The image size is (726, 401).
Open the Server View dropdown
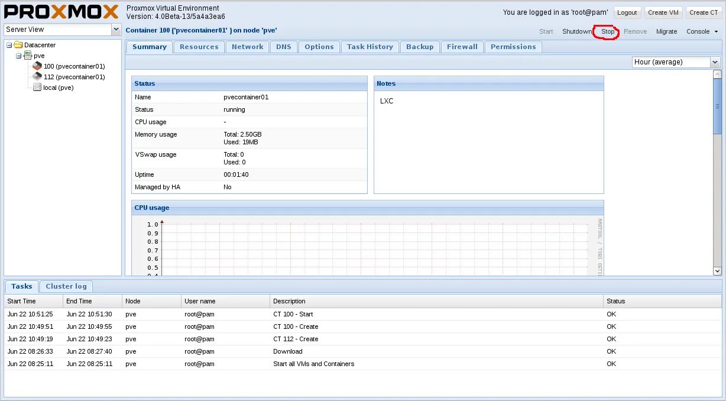pos(116,30)
